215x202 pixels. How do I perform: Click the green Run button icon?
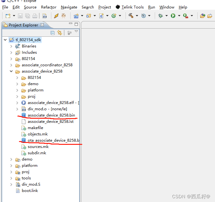point(173,16)
